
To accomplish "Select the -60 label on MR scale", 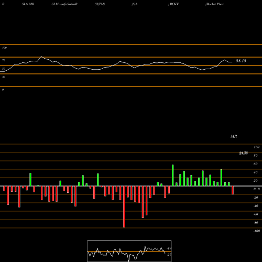I will 256,214.
